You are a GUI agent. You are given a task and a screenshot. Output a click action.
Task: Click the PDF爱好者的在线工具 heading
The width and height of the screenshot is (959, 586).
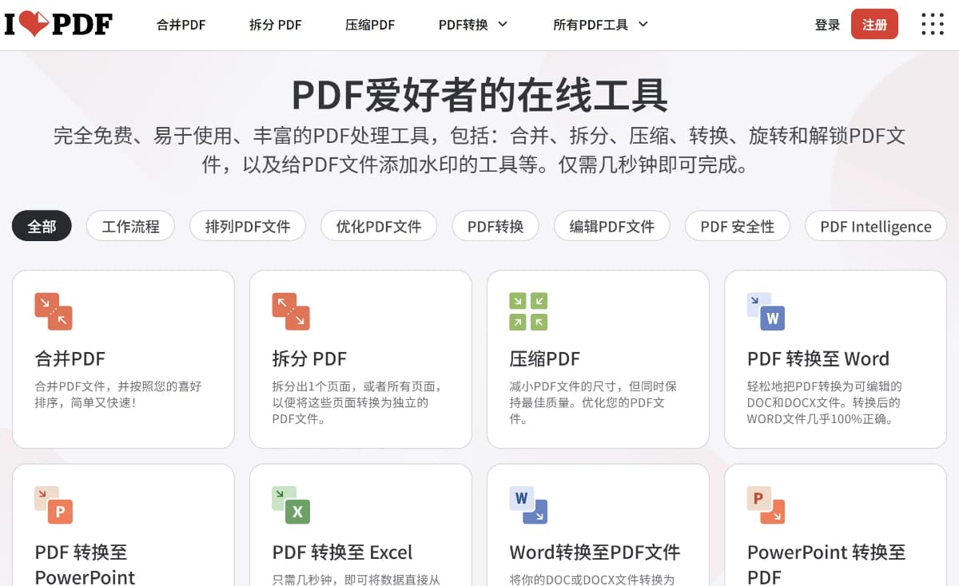coord(479,94)
